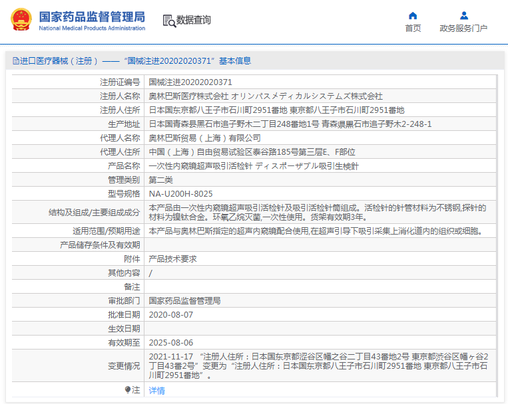This screenshot has height=404, width=508.
Task: Click National Medical Products Administration subtitle
Action: pyautogui.click(x=92, y=28)
